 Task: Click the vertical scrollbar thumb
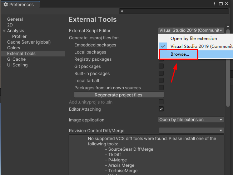tap(228, 68)
